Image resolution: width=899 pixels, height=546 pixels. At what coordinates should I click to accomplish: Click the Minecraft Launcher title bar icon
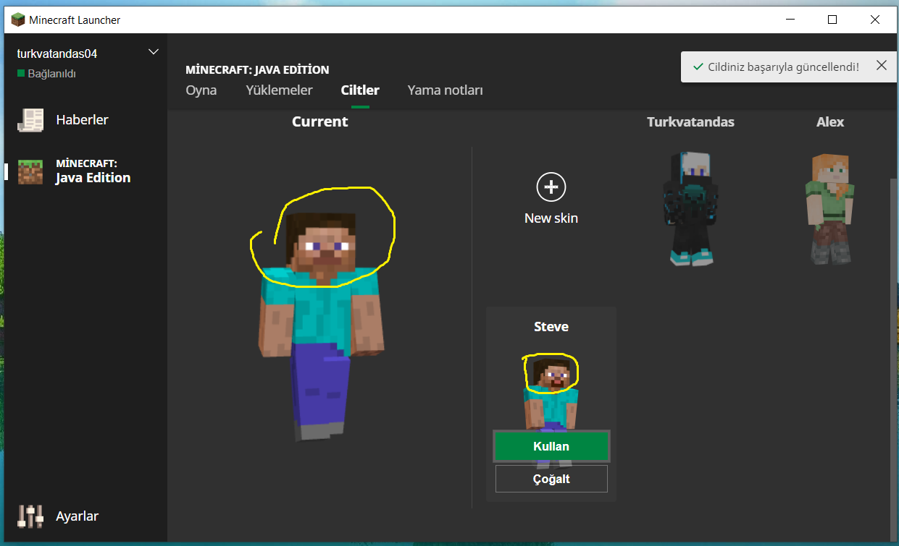[17, 20]
